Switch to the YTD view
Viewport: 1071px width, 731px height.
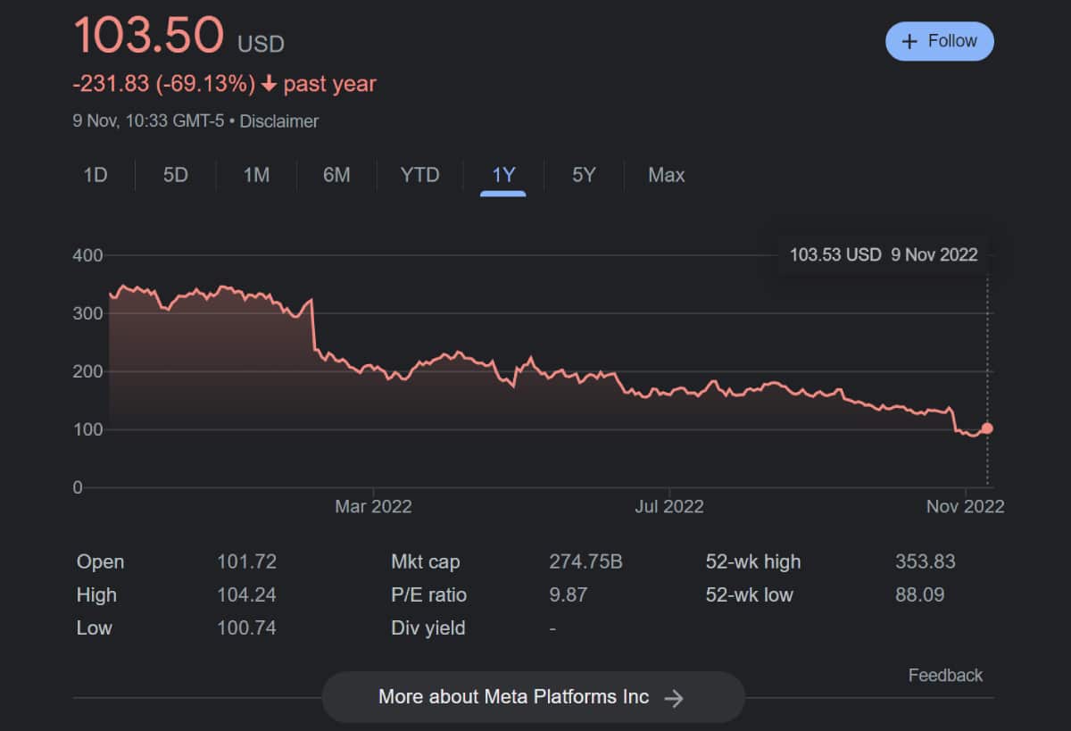coord(419,175)
